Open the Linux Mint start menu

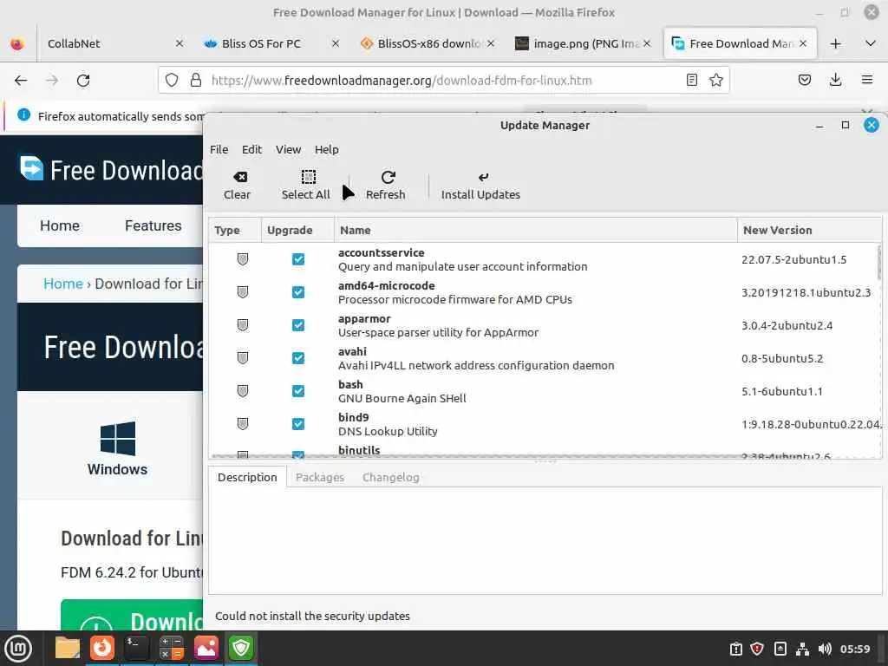click(18, 649)
